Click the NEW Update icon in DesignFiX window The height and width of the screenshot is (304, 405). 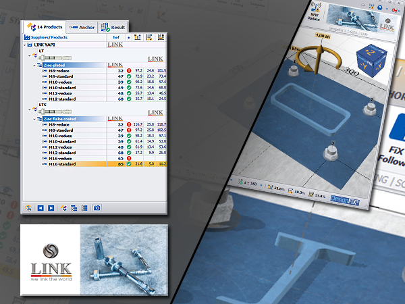[x=315, y=11]
